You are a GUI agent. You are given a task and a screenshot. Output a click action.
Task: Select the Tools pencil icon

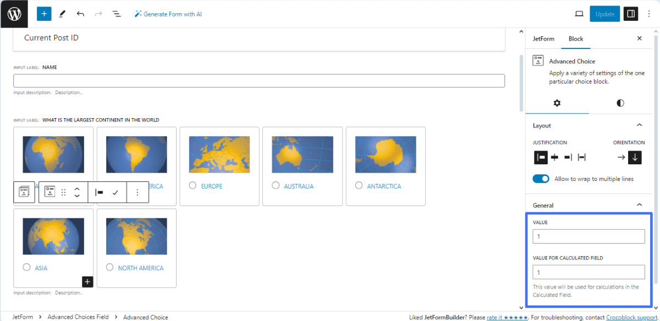[x=62, y=14]
